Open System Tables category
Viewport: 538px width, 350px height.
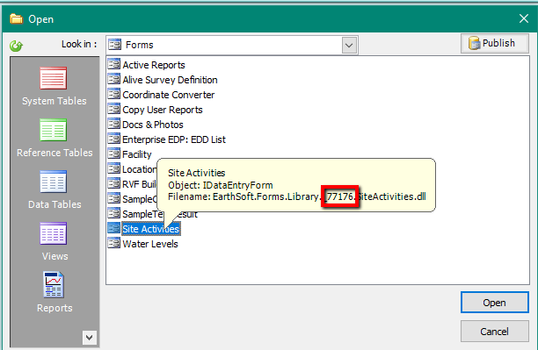(54, 86)
